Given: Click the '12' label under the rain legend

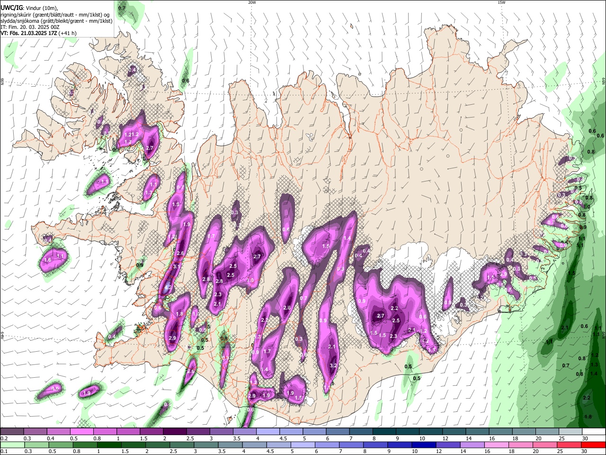Looking at the screenshot, I should (439, 452).
